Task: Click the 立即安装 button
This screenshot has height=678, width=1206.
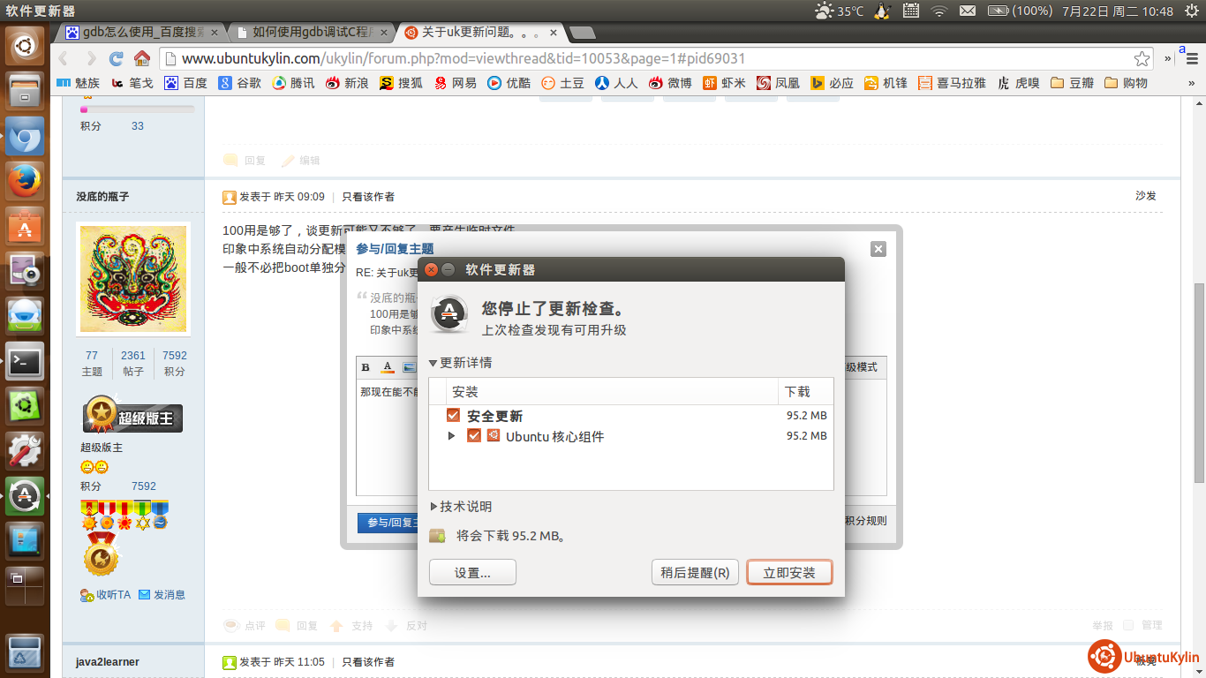Action: 789,573
